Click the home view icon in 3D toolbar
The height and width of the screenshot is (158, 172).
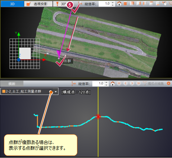119,4
